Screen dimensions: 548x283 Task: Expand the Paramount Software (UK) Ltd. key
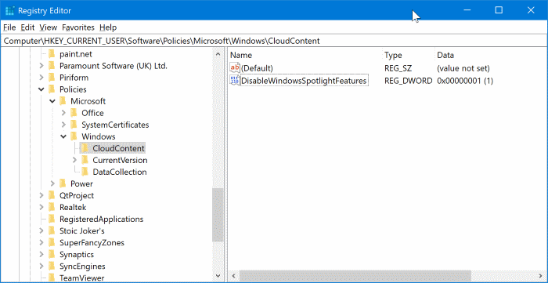41,66
